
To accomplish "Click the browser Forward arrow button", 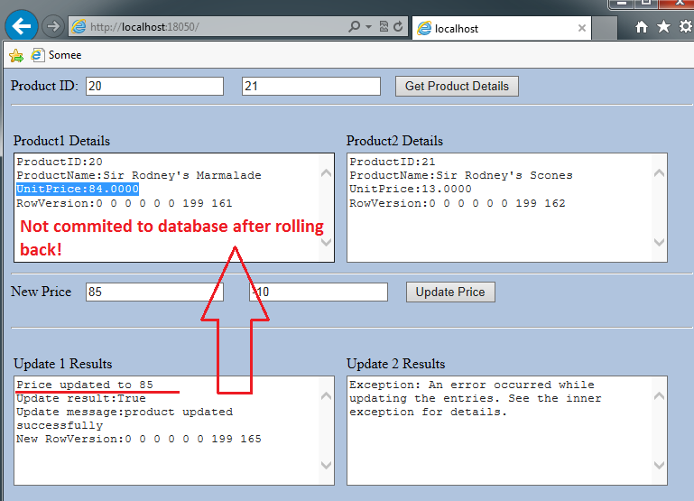I will (x=52, y=26).
